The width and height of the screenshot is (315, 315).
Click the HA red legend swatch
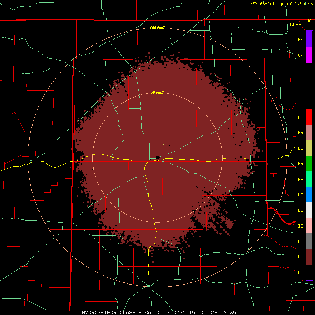tap(309, 117)
